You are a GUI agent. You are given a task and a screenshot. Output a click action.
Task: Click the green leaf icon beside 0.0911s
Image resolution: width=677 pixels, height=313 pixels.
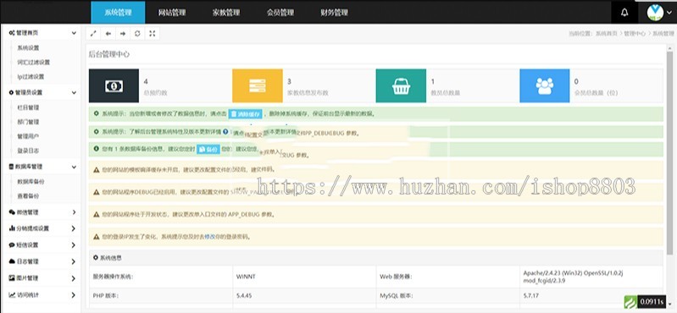click(630, 301)
